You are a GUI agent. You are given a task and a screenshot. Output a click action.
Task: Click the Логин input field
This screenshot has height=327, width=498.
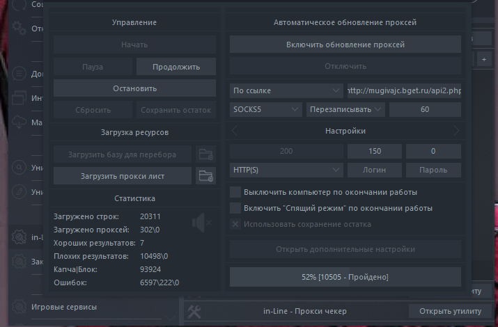(375, 170)
